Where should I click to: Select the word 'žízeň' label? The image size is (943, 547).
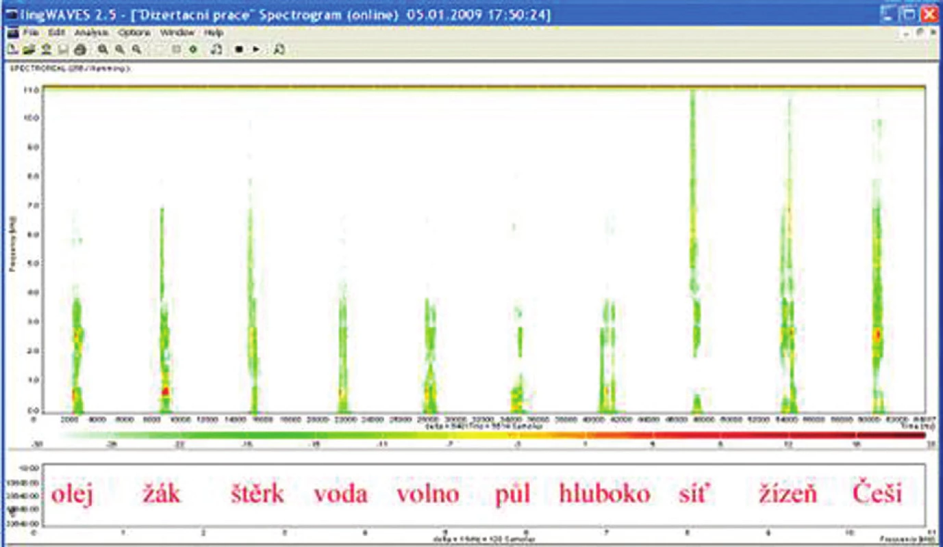(x=788, y=493)
